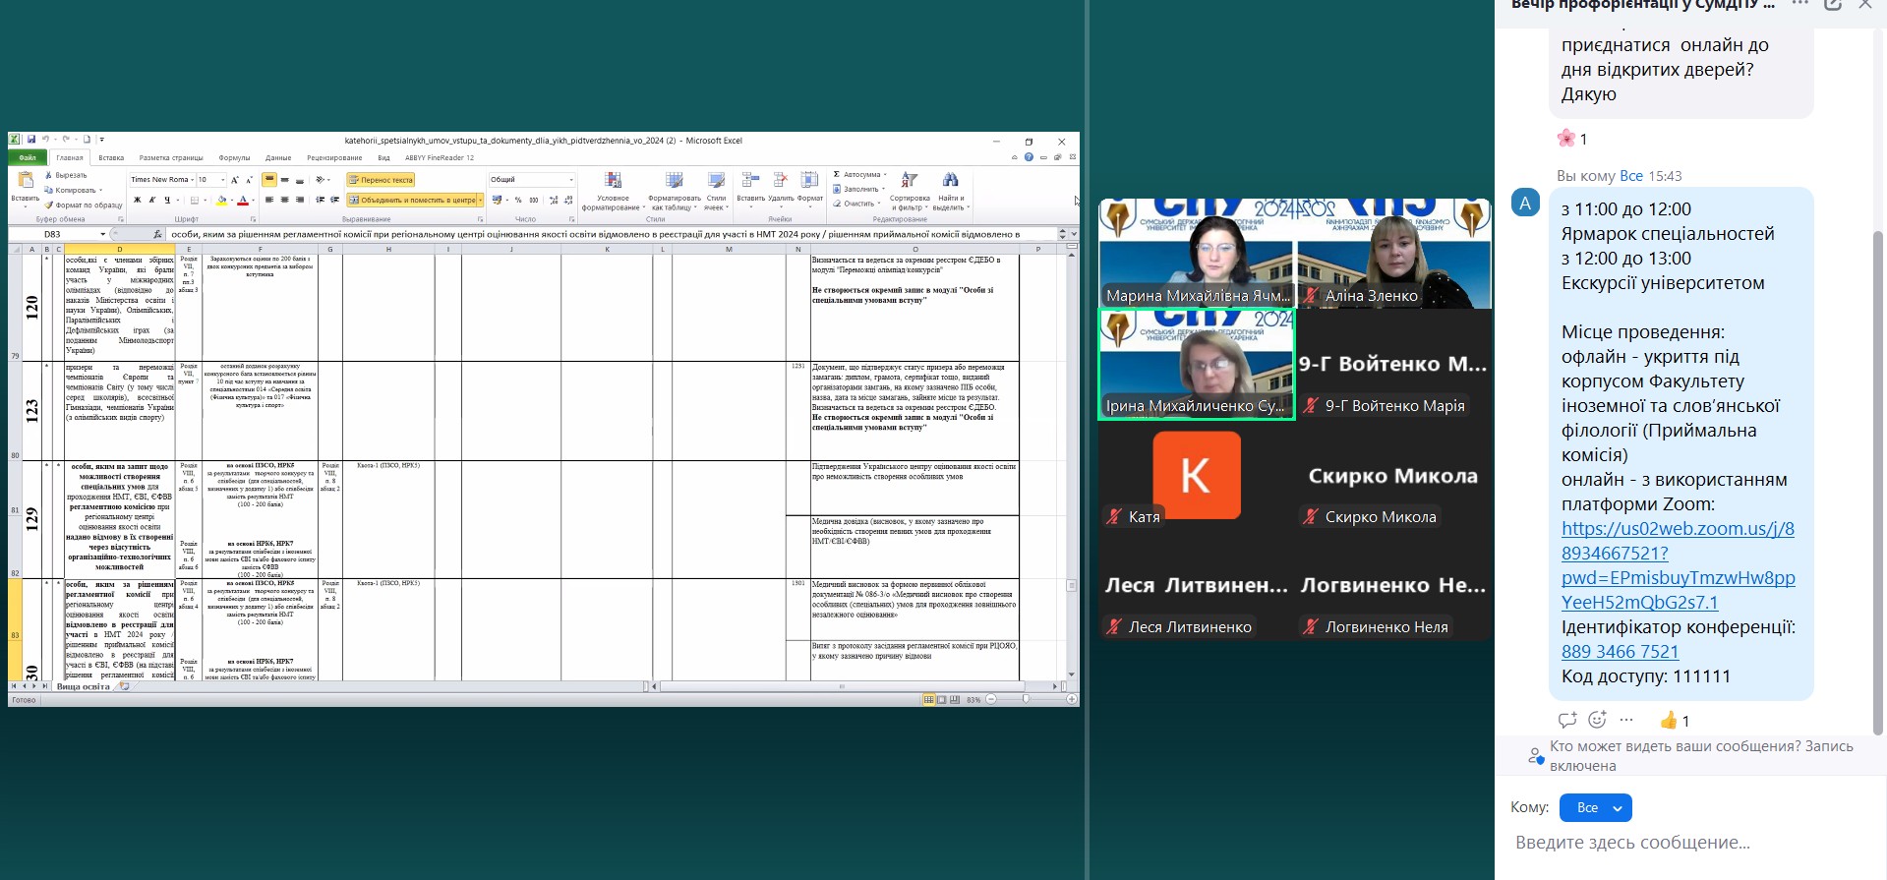Image resolution: width=1887 pixels, height=880 pixels.
Task: Open chat panel more options at the top
Action: point(1800,5)
